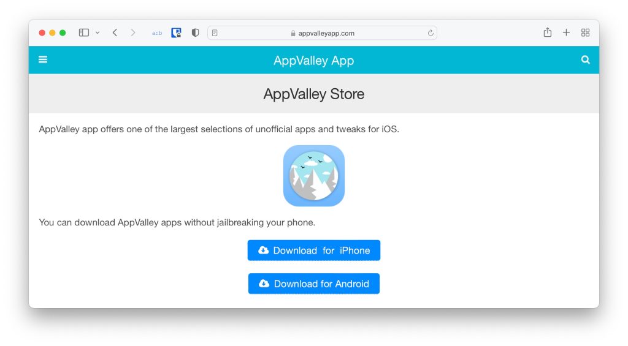Image resolution: width=628 pixels, height=346 pixels.
Task: Show Reader view from address bar
Action: (x=215, y=33)
